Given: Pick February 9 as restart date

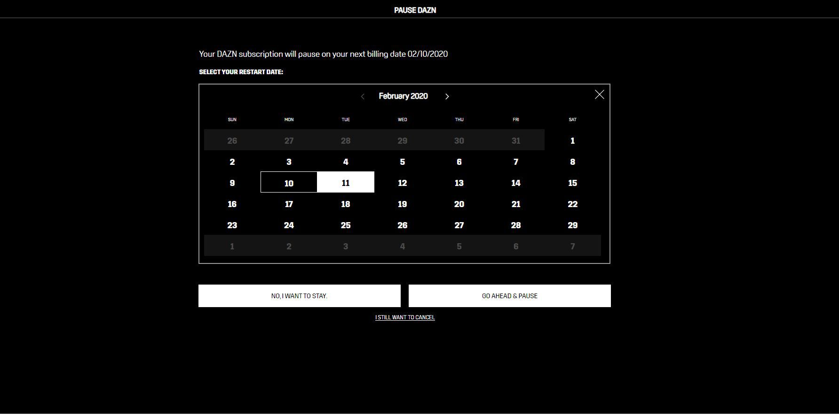Looking at the screenshot, I should pos(232,182).
